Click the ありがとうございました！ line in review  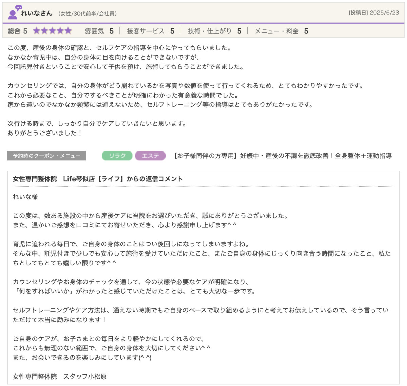click(x=45, y=133)
